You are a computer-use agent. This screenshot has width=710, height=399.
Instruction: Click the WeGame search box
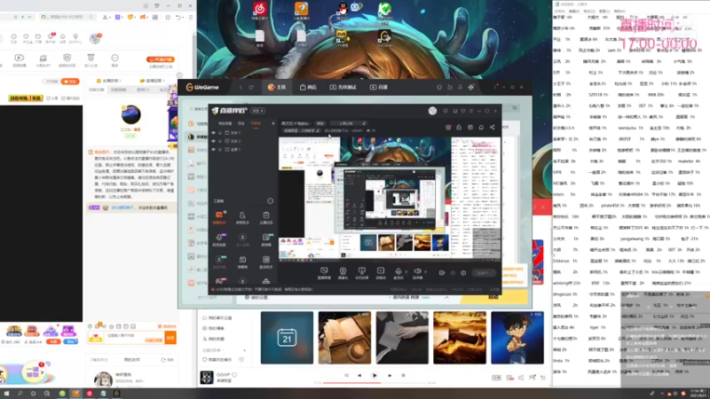[198, 109]
